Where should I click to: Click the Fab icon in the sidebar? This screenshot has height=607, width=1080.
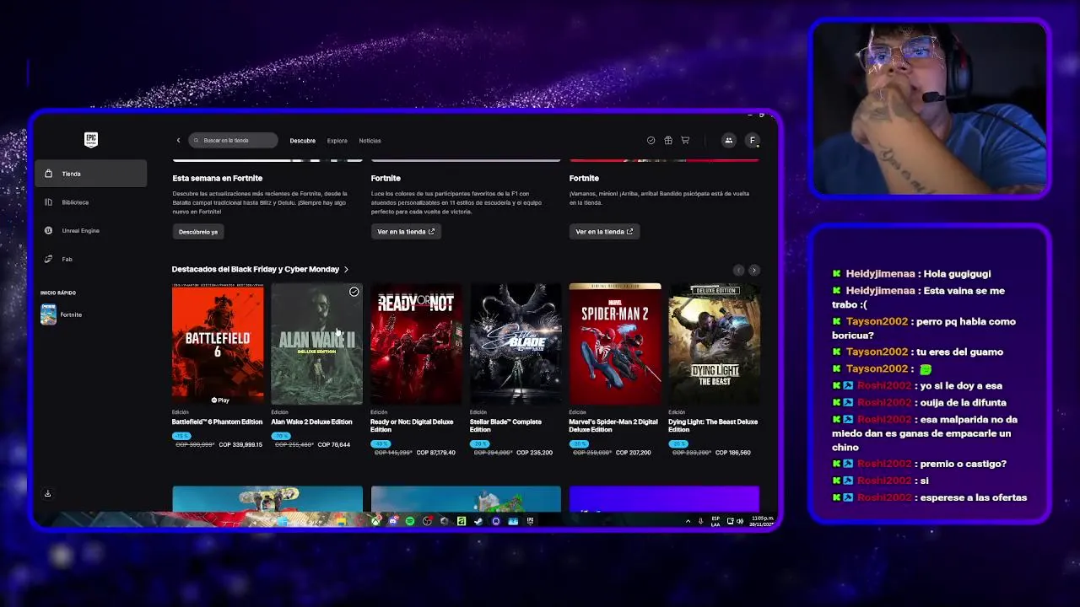pos(48,259)
